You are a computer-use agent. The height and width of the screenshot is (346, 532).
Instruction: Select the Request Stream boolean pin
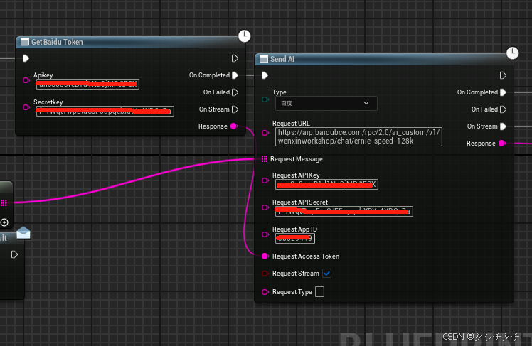[265, 274]
